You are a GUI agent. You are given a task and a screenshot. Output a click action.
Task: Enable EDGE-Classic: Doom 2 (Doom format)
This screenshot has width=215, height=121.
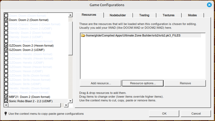click(6, 24)
